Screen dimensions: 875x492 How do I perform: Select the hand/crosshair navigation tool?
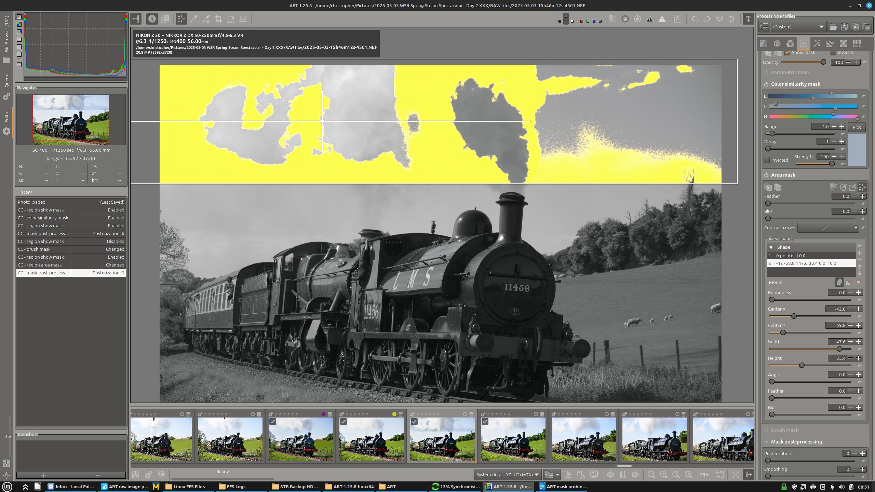[181, 19]
